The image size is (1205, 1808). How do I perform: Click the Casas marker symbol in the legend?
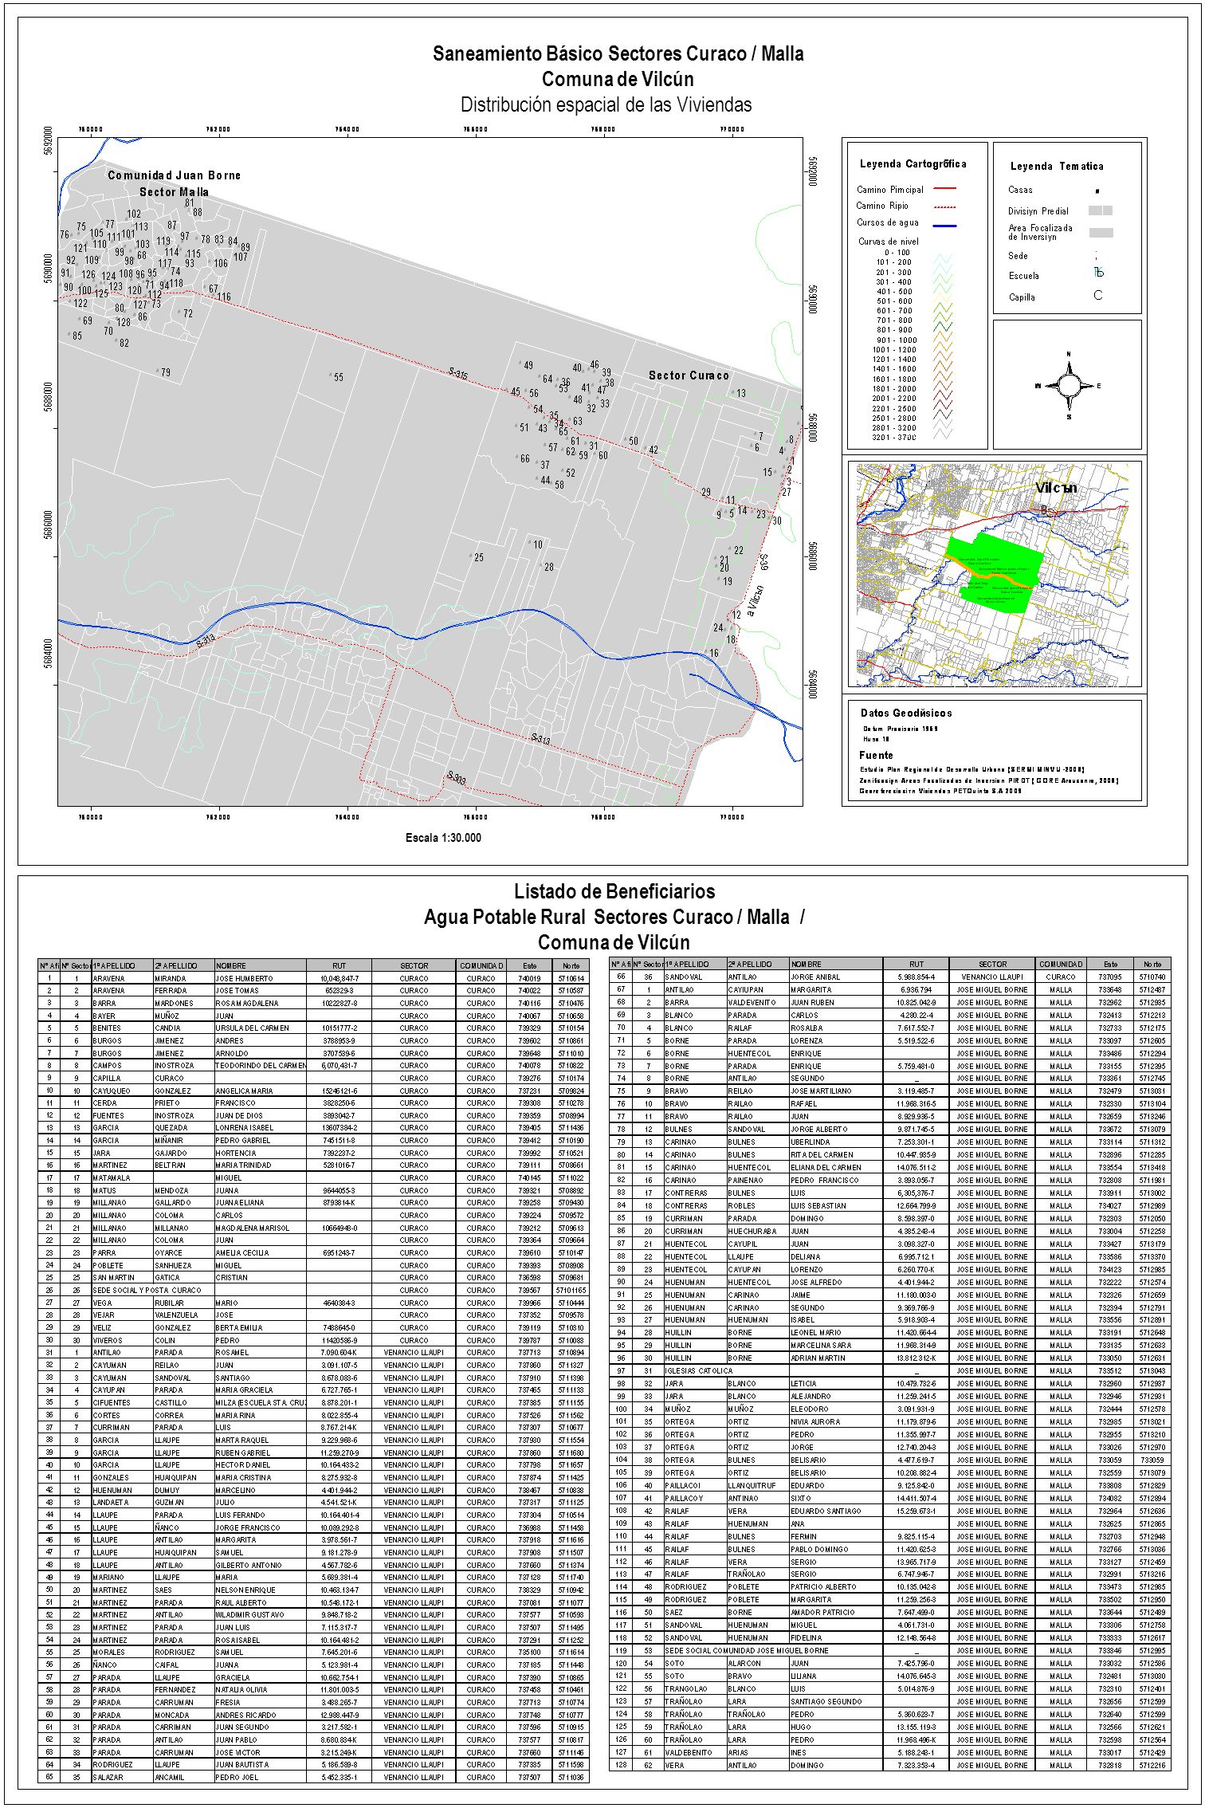(x=1098, y=191)
